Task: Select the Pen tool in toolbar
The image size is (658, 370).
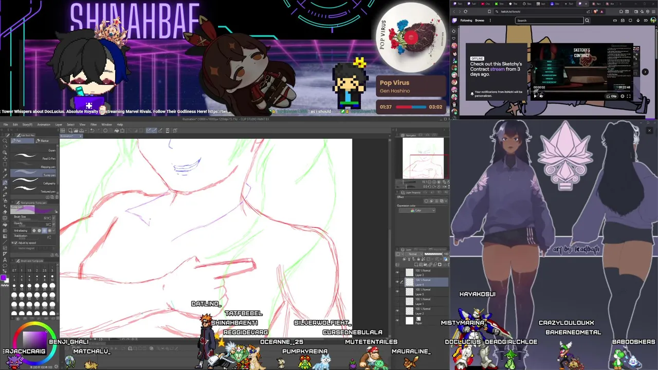Action: 5,182
